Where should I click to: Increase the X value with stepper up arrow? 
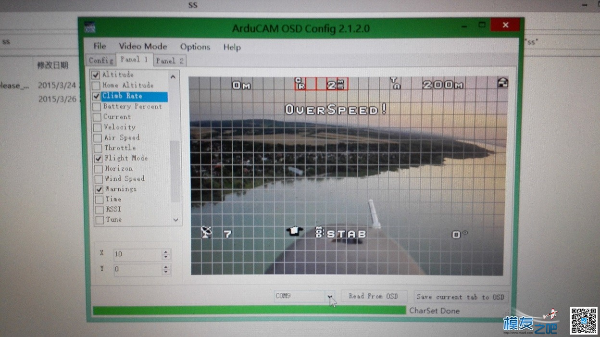click(x=166, y=252)
